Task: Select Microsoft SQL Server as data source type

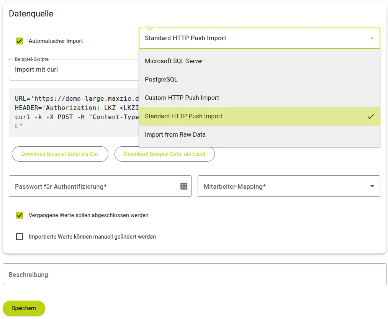Action: [x=174, y=61]
